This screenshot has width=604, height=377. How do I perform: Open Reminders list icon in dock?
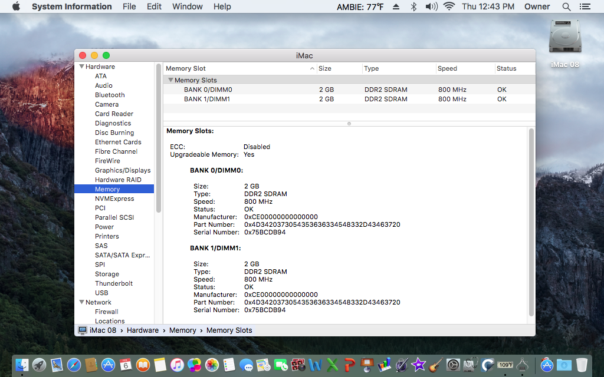click(229, 365)
